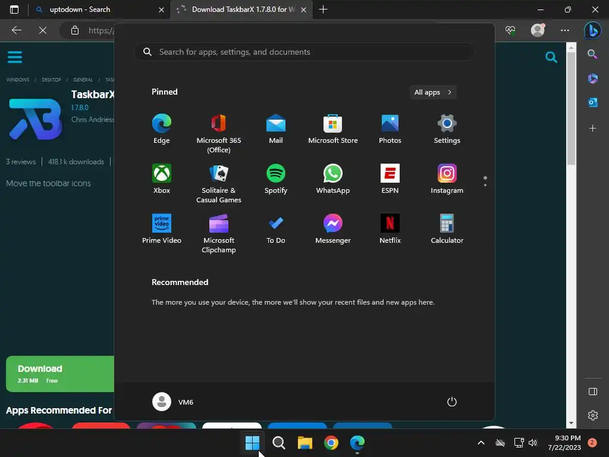609x457 pixels.
Task: Open the To Do app
Action: [276, 229]
